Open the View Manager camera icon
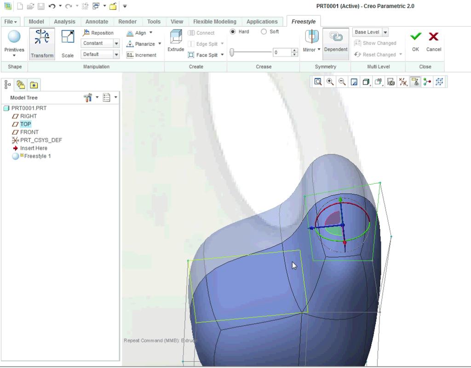471x368 pixels. point(391,82)
